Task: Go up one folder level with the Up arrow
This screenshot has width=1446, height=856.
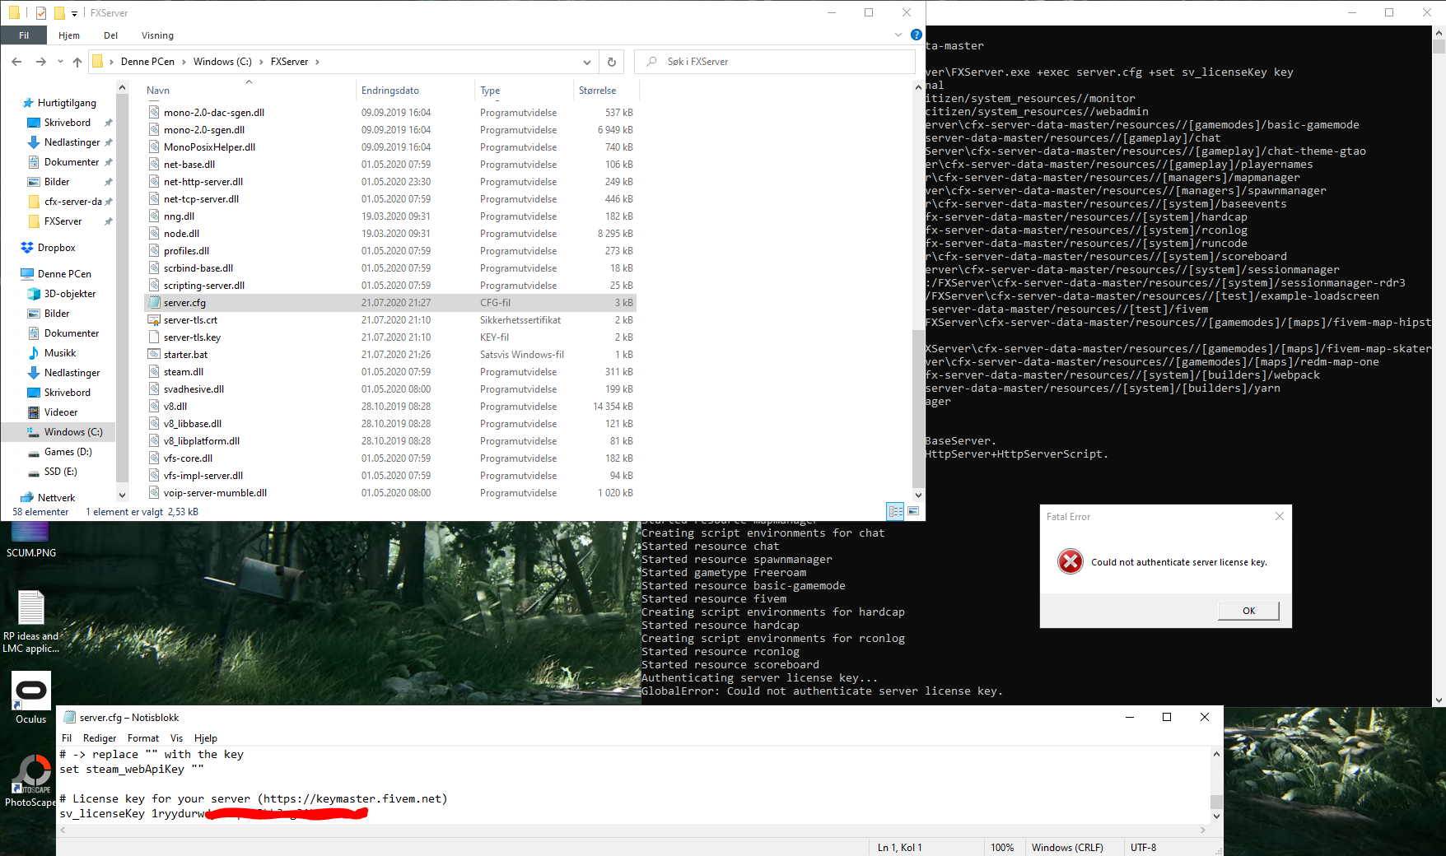Action: pos(77,62)
